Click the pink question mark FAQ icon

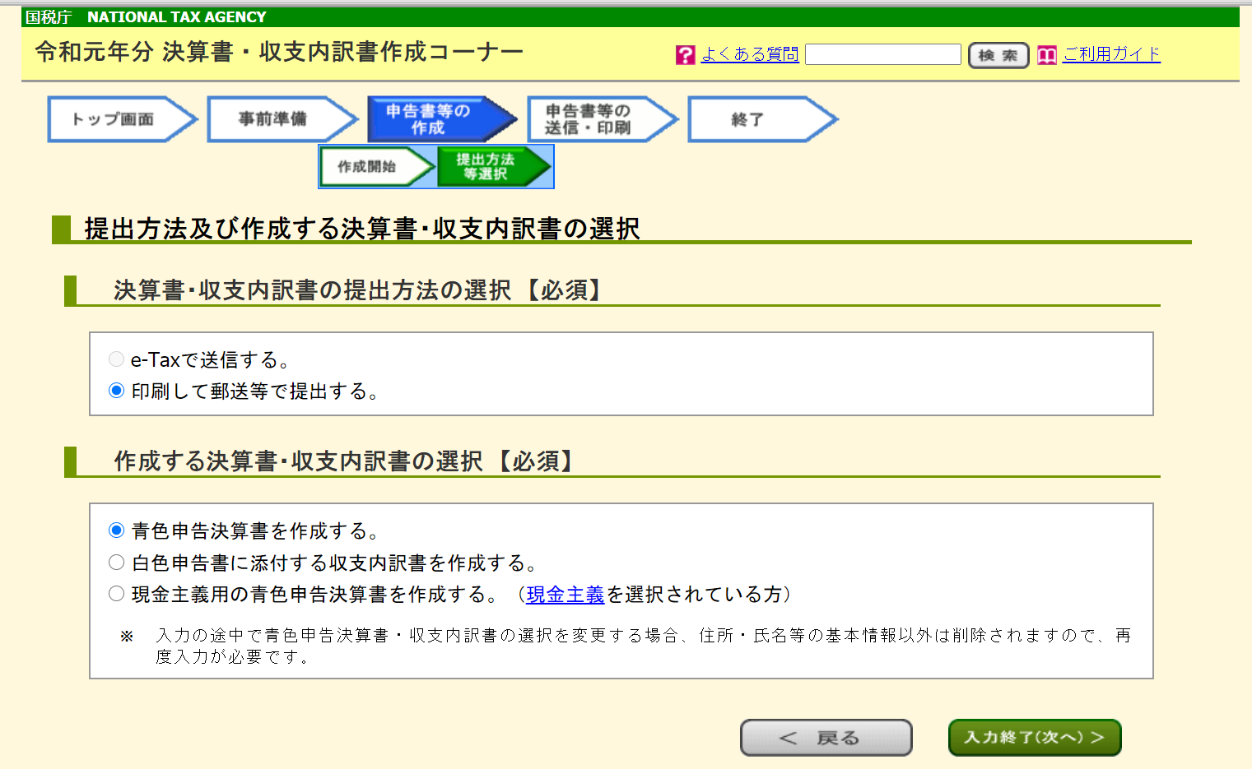tap(685, 55)
